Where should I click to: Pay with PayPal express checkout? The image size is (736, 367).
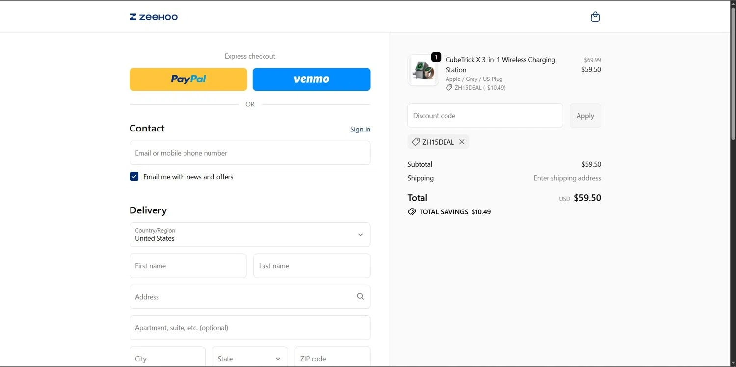coord(188,79)
